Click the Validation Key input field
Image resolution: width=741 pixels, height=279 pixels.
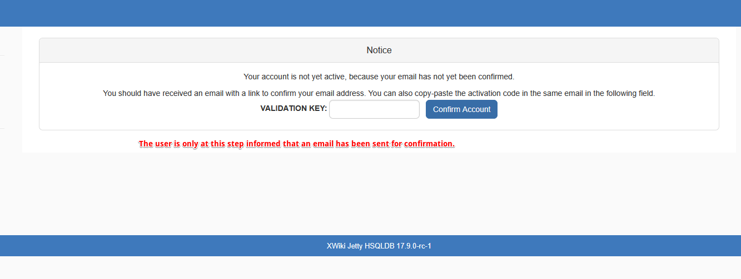pyautogui.click(x=374, y=109)
